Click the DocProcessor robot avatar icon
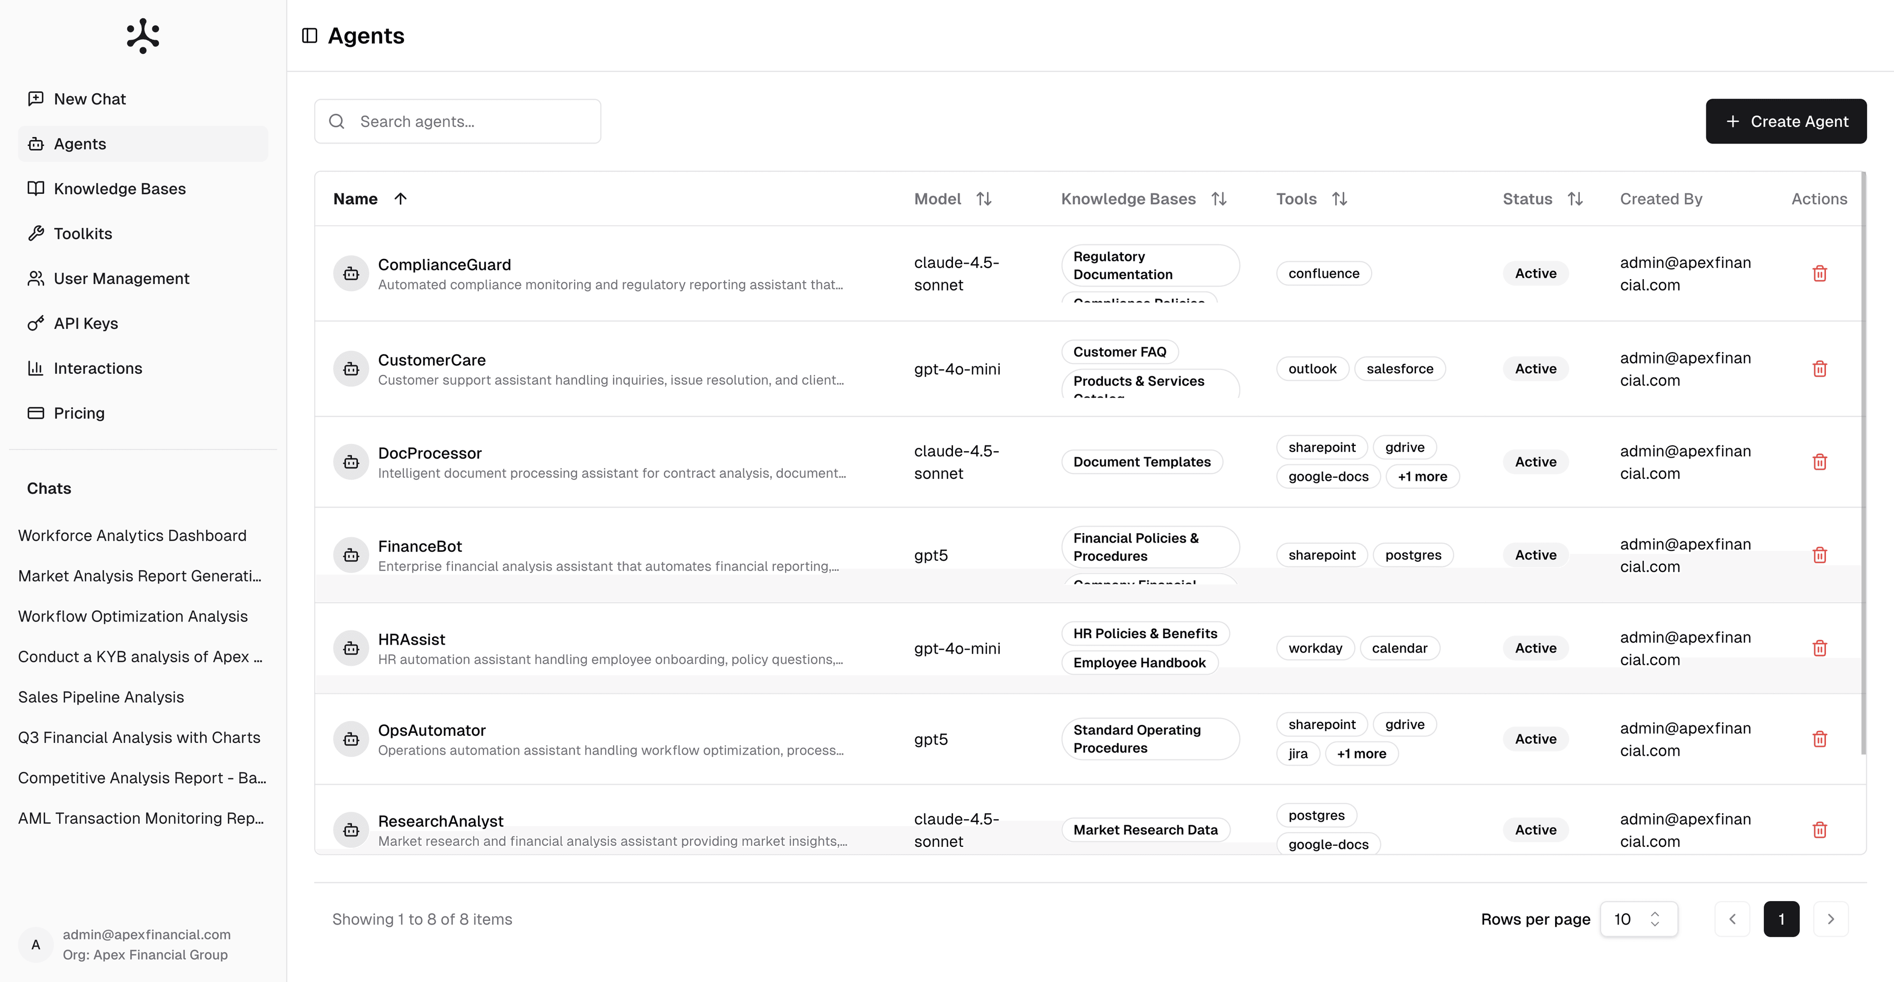The width and height of the screenshot is (1894, 982). point(352,462)
